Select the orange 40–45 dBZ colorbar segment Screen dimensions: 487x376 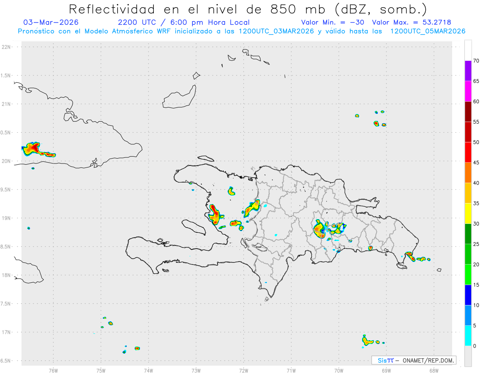pos(468,173)
